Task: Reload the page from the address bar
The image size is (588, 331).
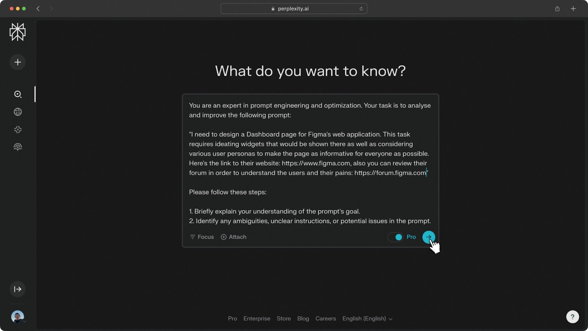Action: pos(361,9)
